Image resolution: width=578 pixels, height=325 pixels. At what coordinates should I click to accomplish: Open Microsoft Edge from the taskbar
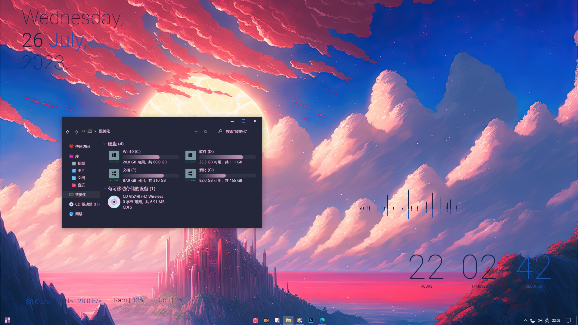pyautogui.click(x=322, y=320)
